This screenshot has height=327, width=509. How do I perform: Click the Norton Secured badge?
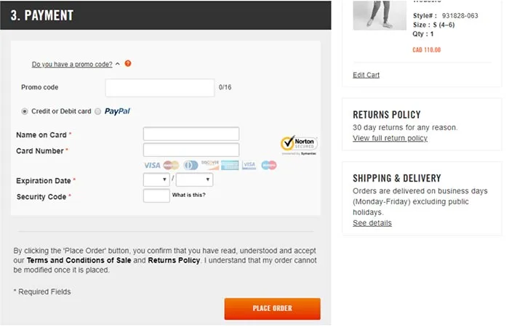pyautogui.click(x=299, y=142)
